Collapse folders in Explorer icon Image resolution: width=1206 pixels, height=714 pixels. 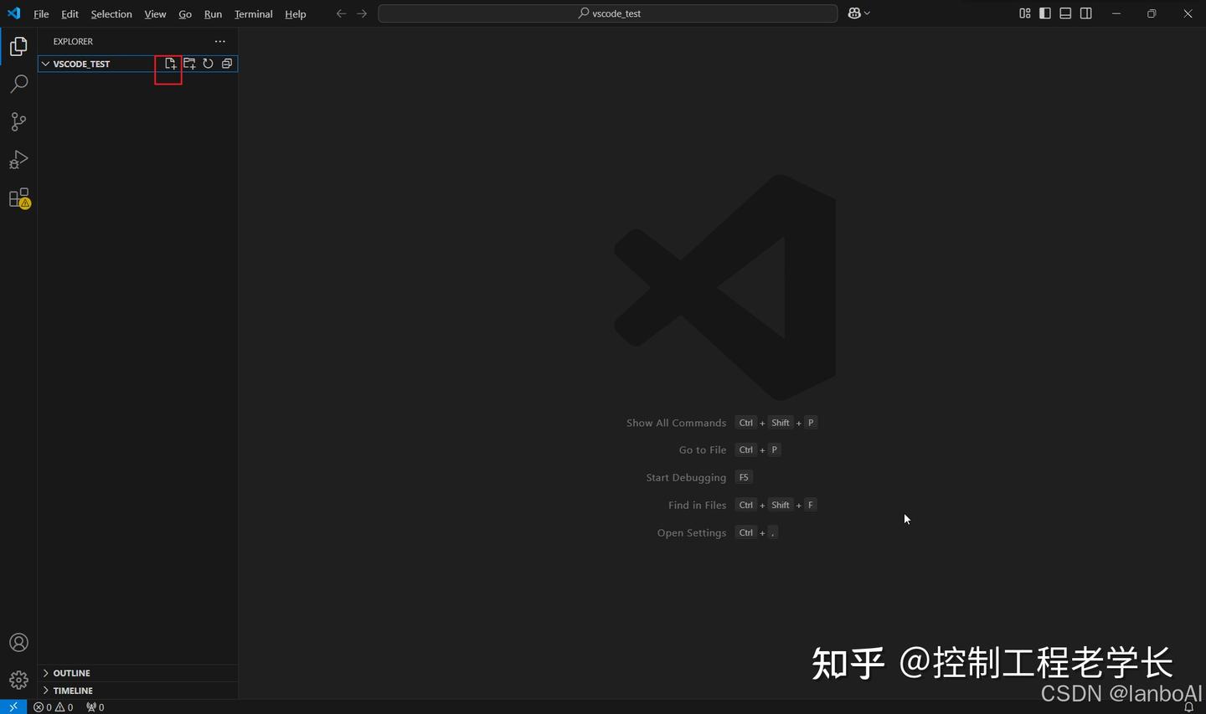(227, 63)
